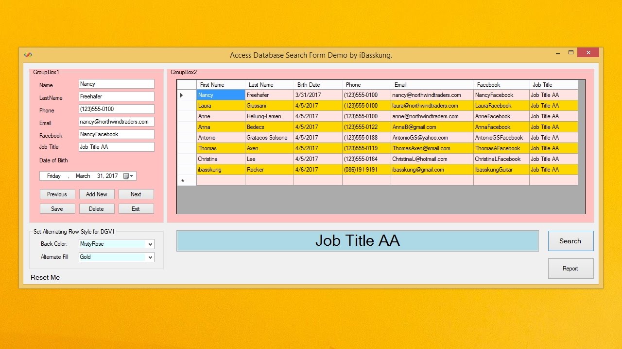Click the Save button
Screen dimensions: 622x349
click(57, 209)
